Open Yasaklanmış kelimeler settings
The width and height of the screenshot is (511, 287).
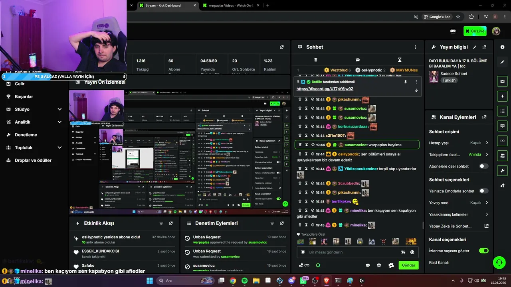(x=459, y=214)
